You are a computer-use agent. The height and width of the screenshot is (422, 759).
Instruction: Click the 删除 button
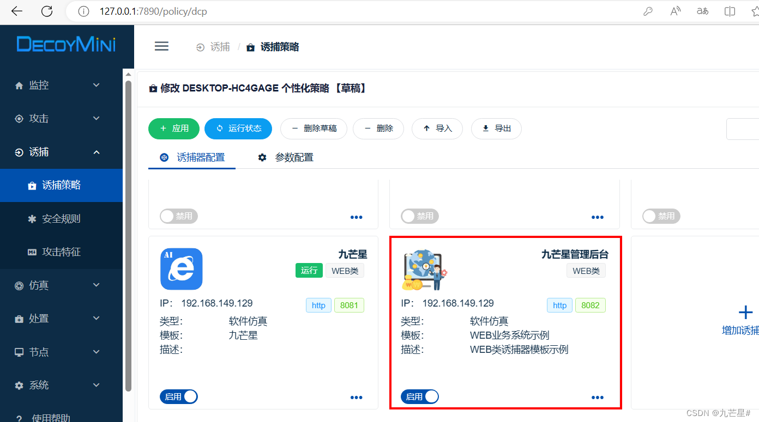[378, 129]
